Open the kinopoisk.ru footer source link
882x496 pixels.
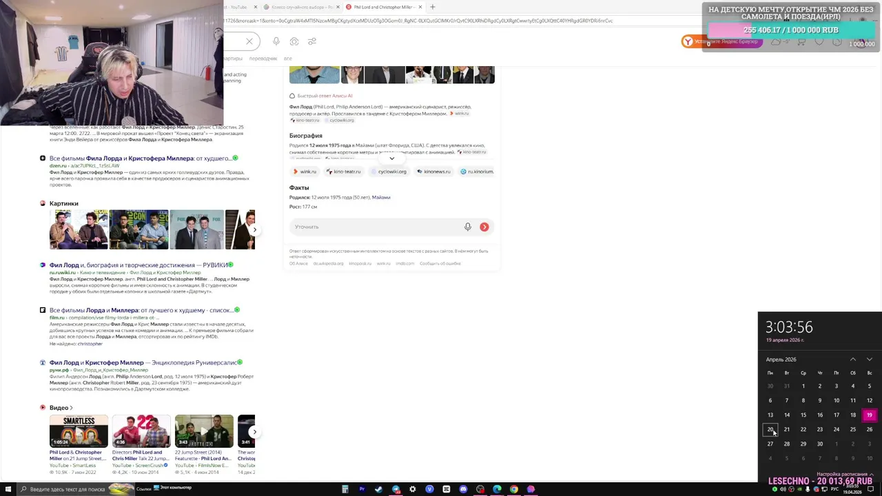pyautogui.click(x=360, y=263)
